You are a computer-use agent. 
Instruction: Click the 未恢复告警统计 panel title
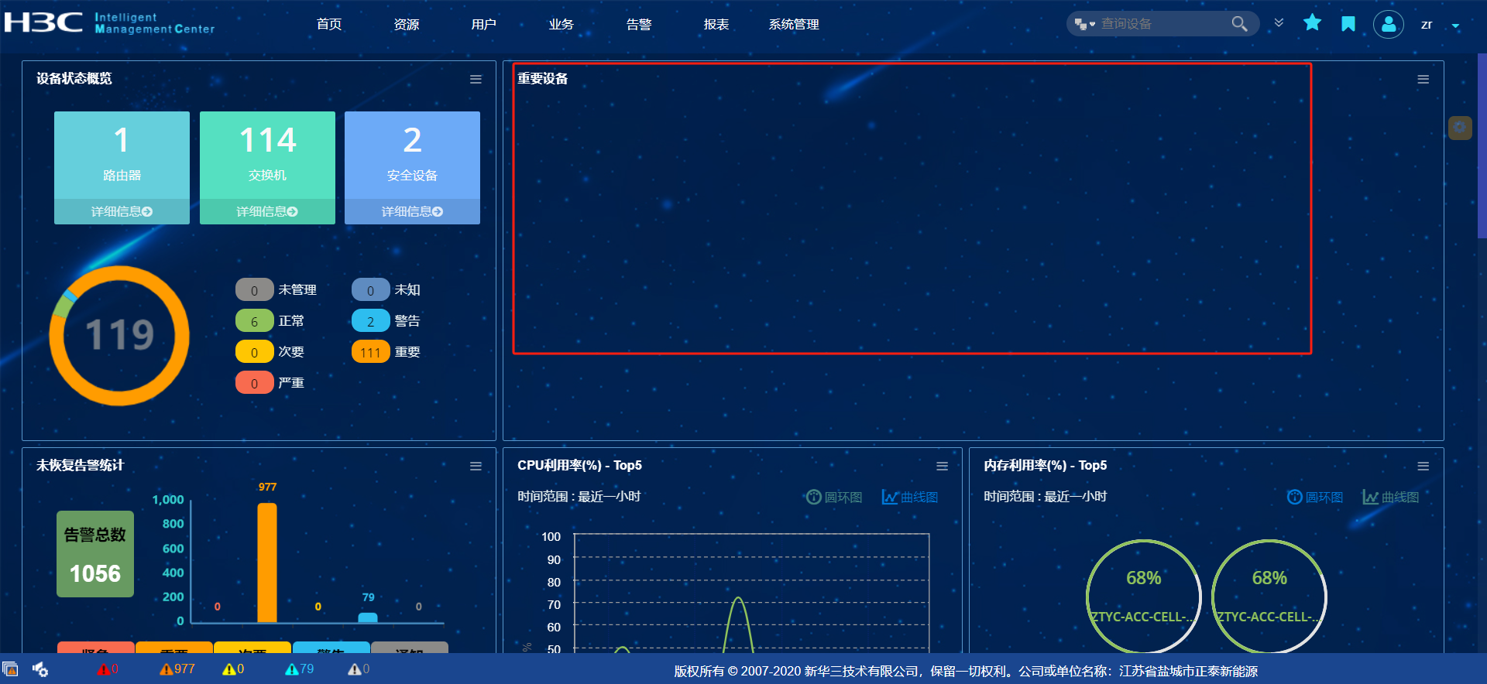(x=81, y=465)
